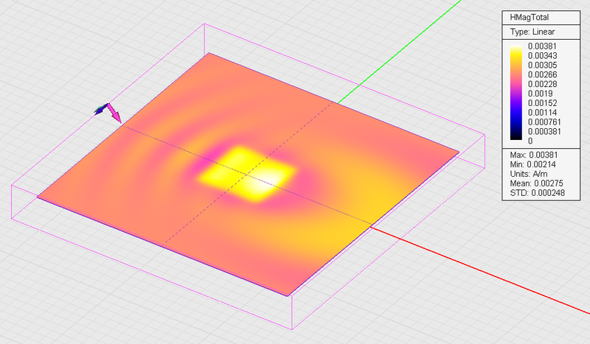Click the 'Type: Linear' legend label
The width and height of the screenshot is (590, 344).
click(x=532, y=32)
